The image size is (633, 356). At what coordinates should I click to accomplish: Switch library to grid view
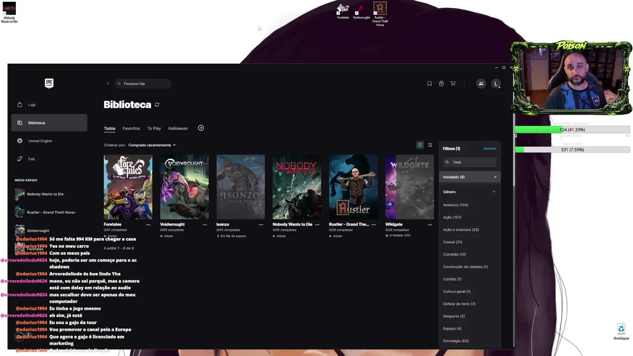(x=420, y=145)
